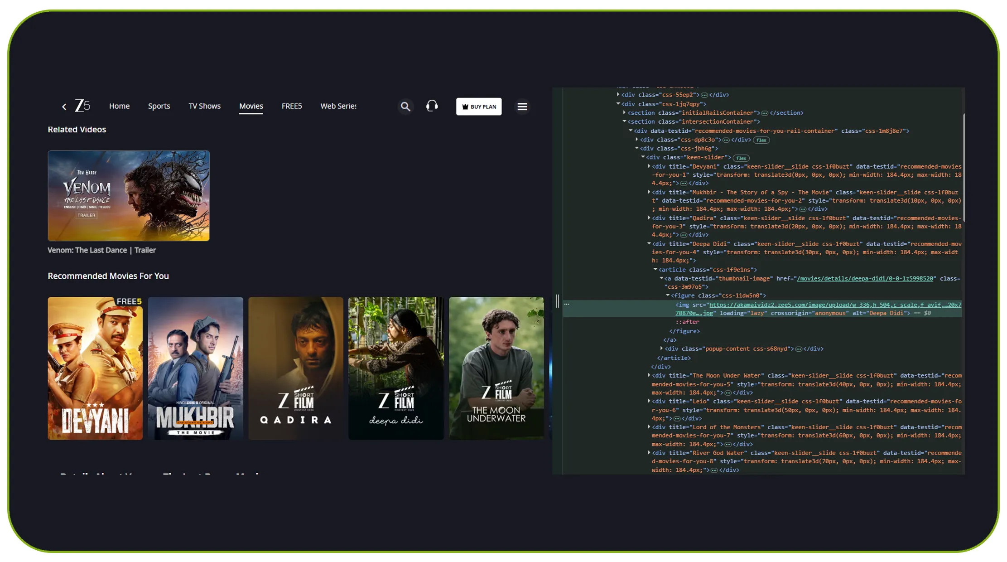Click the ellipsis badge on Lord of the Monsters node
Screen dimensions: 1007x562
(728, 445)
